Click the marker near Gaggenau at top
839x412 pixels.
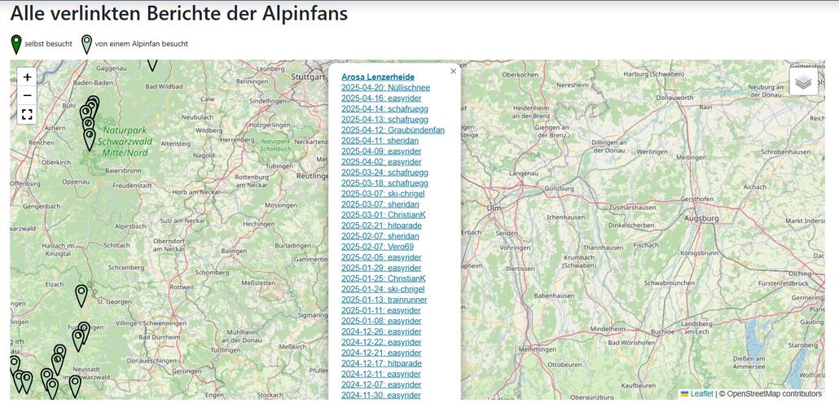pyautogui.click(x=152, y=64)
